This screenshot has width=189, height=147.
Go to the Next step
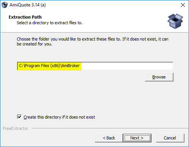137,138
